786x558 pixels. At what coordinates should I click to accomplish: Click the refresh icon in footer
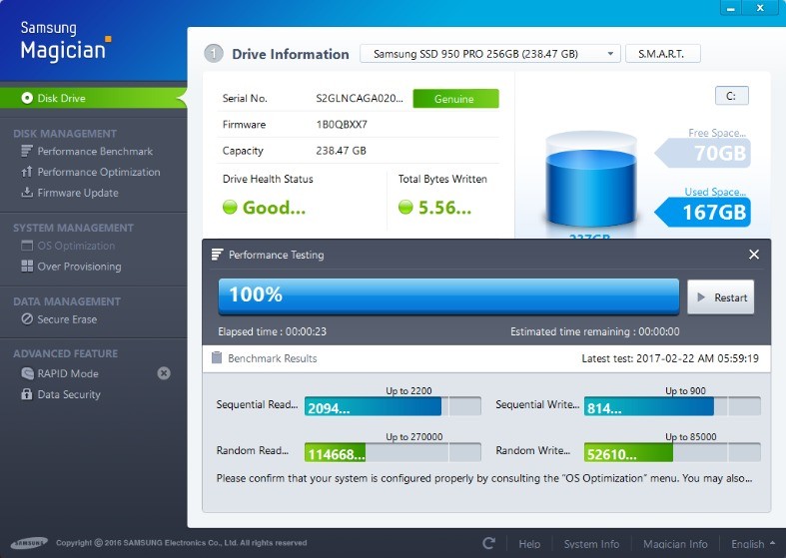[x=488, y=543]
